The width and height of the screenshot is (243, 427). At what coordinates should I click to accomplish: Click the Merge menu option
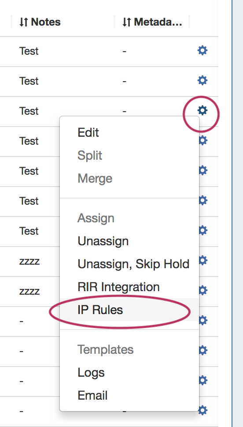95,178
